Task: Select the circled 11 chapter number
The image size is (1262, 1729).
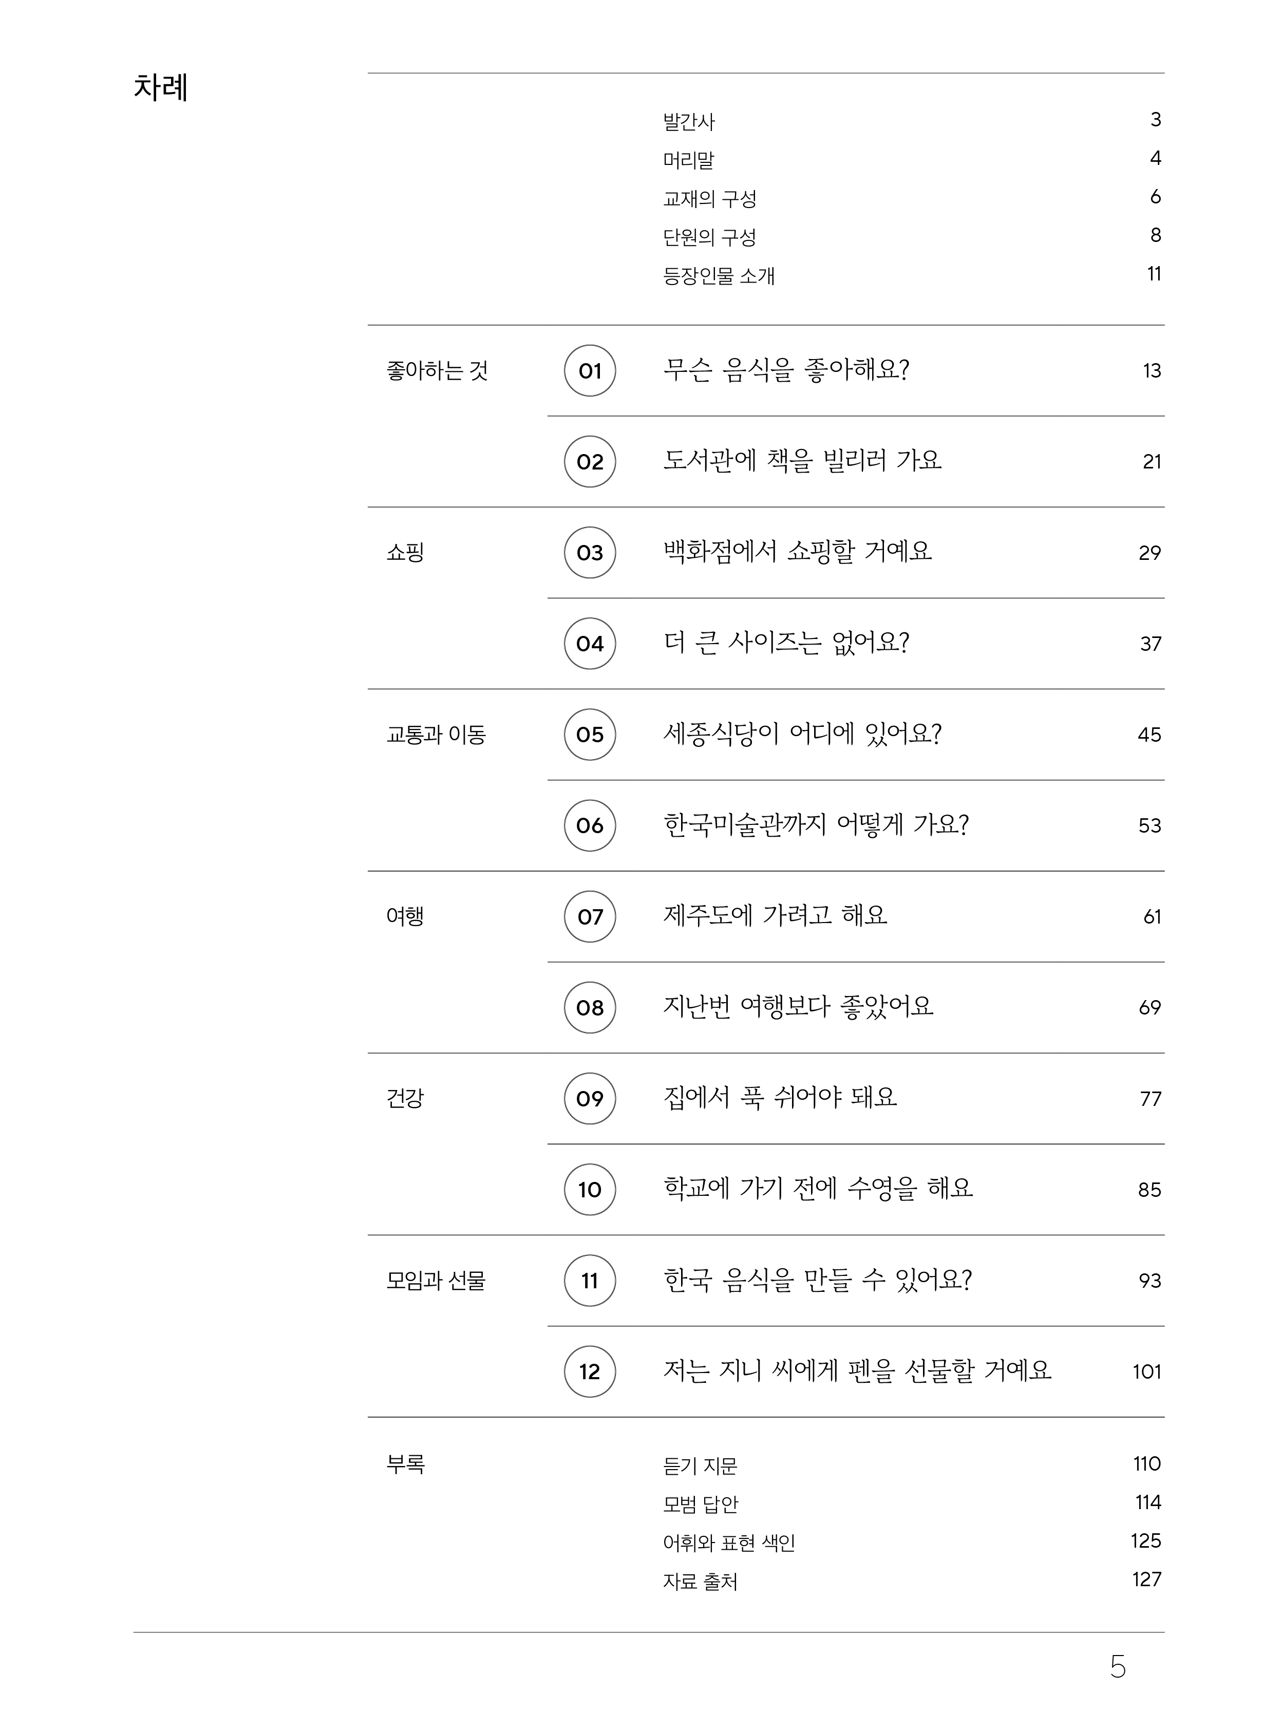Action: coord(590,1281)
